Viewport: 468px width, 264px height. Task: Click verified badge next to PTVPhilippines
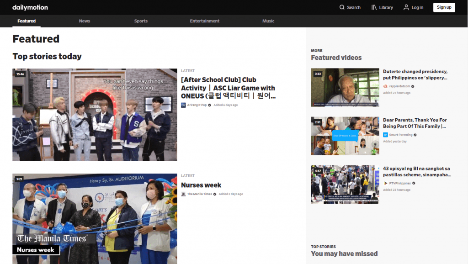[x=414, y=183]
